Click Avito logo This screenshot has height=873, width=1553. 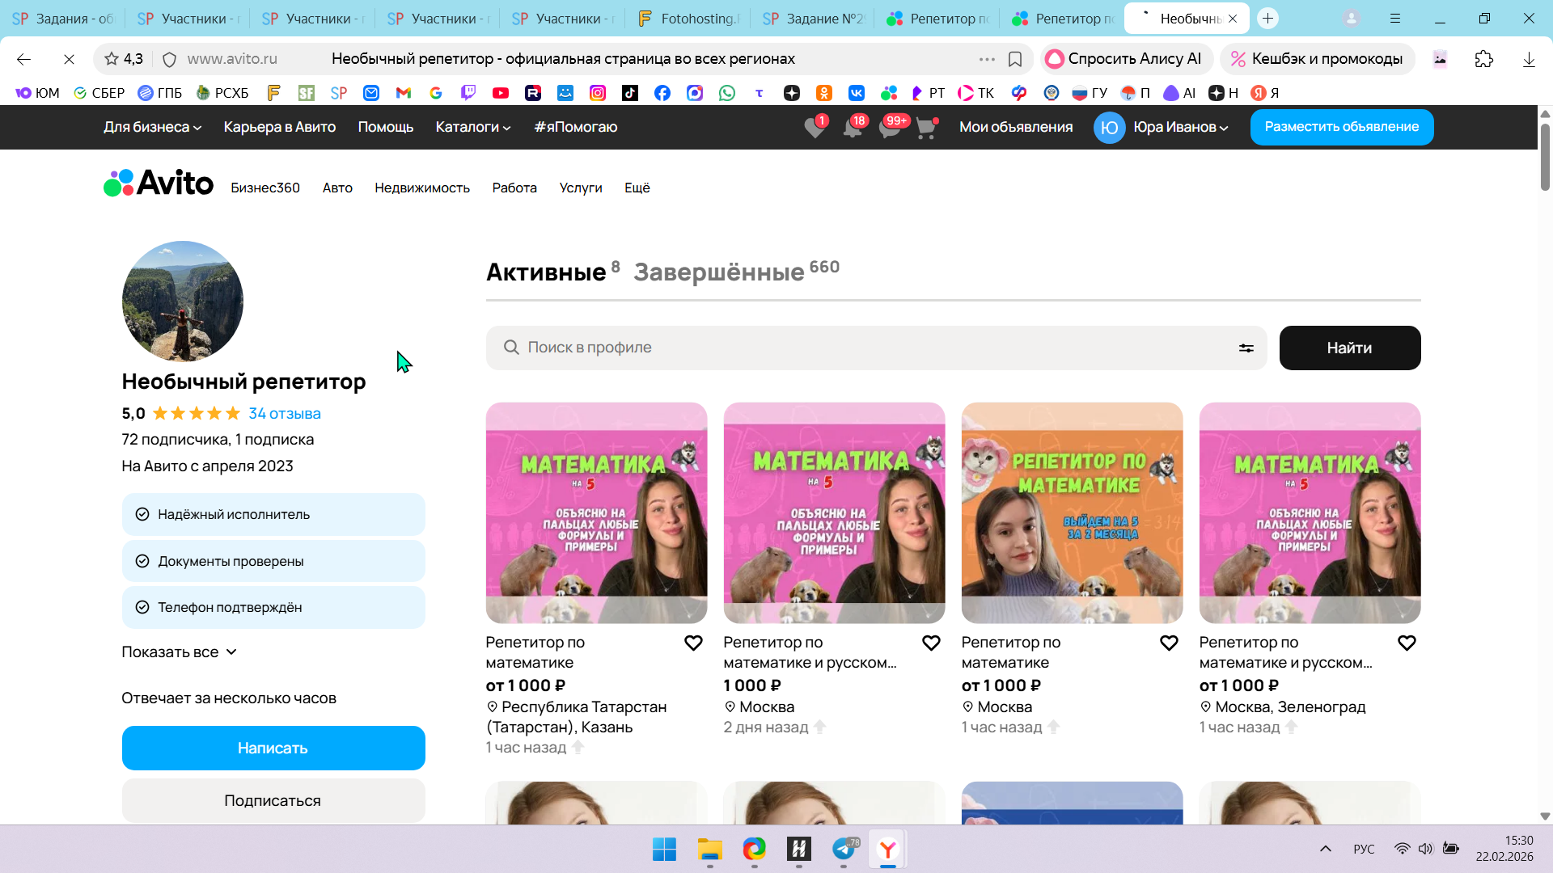point(159,183)
